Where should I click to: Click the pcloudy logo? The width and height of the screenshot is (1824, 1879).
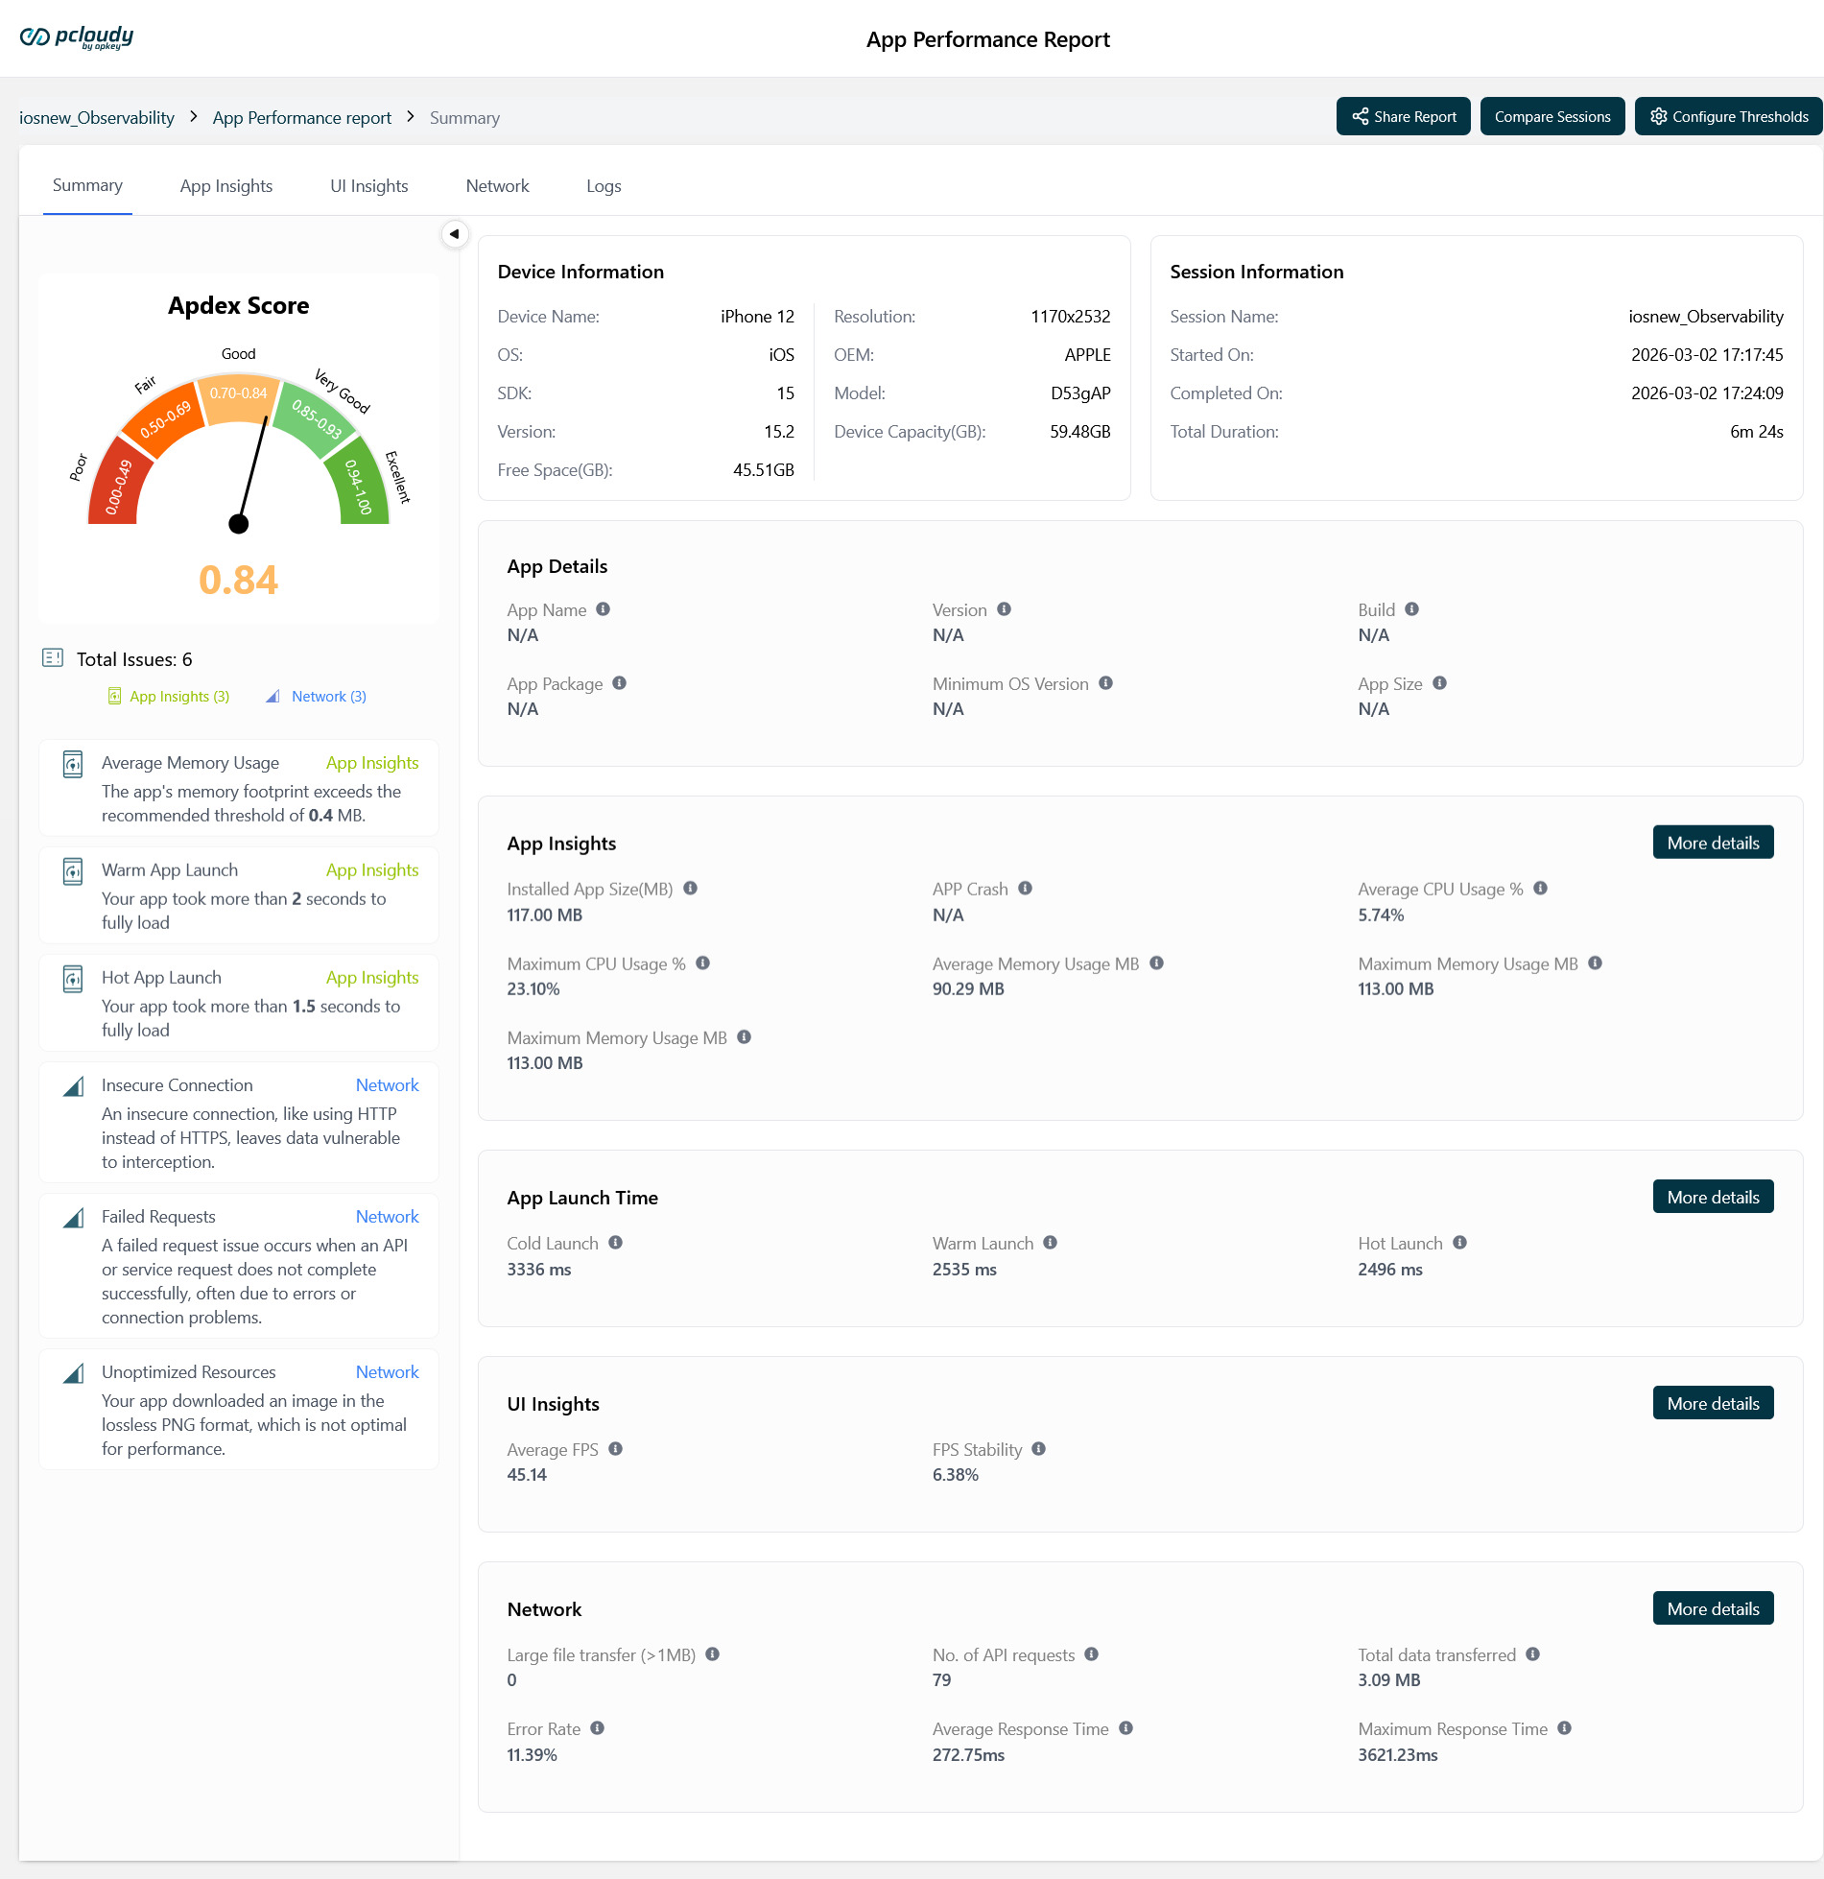click(x=76, y=37)
